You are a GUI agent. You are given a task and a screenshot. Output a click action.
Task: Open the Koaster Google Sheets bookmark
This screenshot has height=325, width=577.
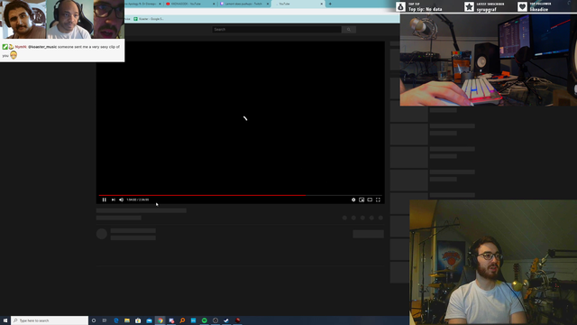[x=149, y=19]
